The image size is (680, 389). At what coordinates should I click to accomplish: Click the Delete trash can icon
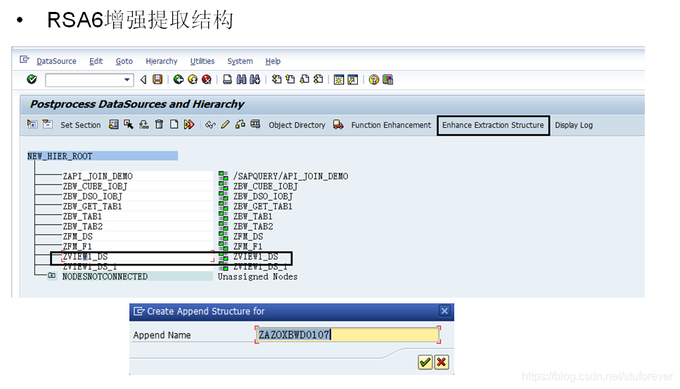click(x=159, y=125)
